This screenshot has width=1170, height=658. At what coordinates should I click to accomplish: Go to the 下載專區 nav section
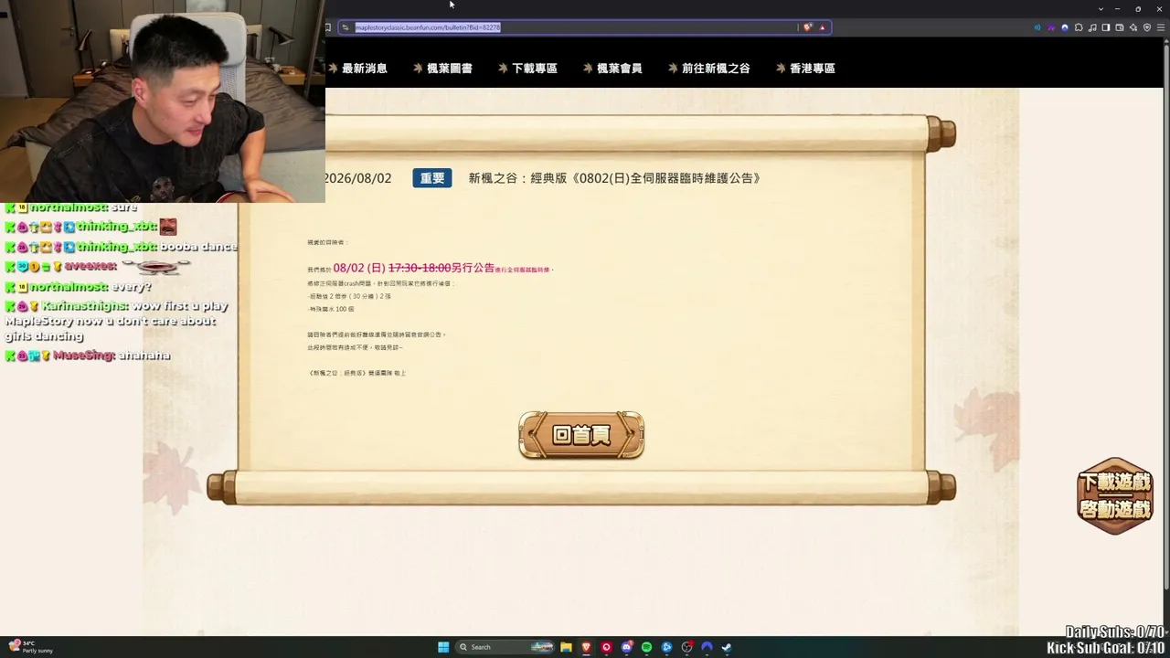pyautogui.click(x=534, y=69)
